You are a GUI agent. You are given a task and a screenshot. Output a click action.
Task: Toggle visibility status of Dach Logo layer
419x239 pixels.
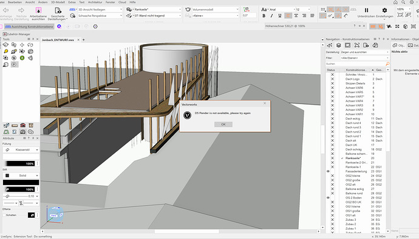(x=332, y=79)
